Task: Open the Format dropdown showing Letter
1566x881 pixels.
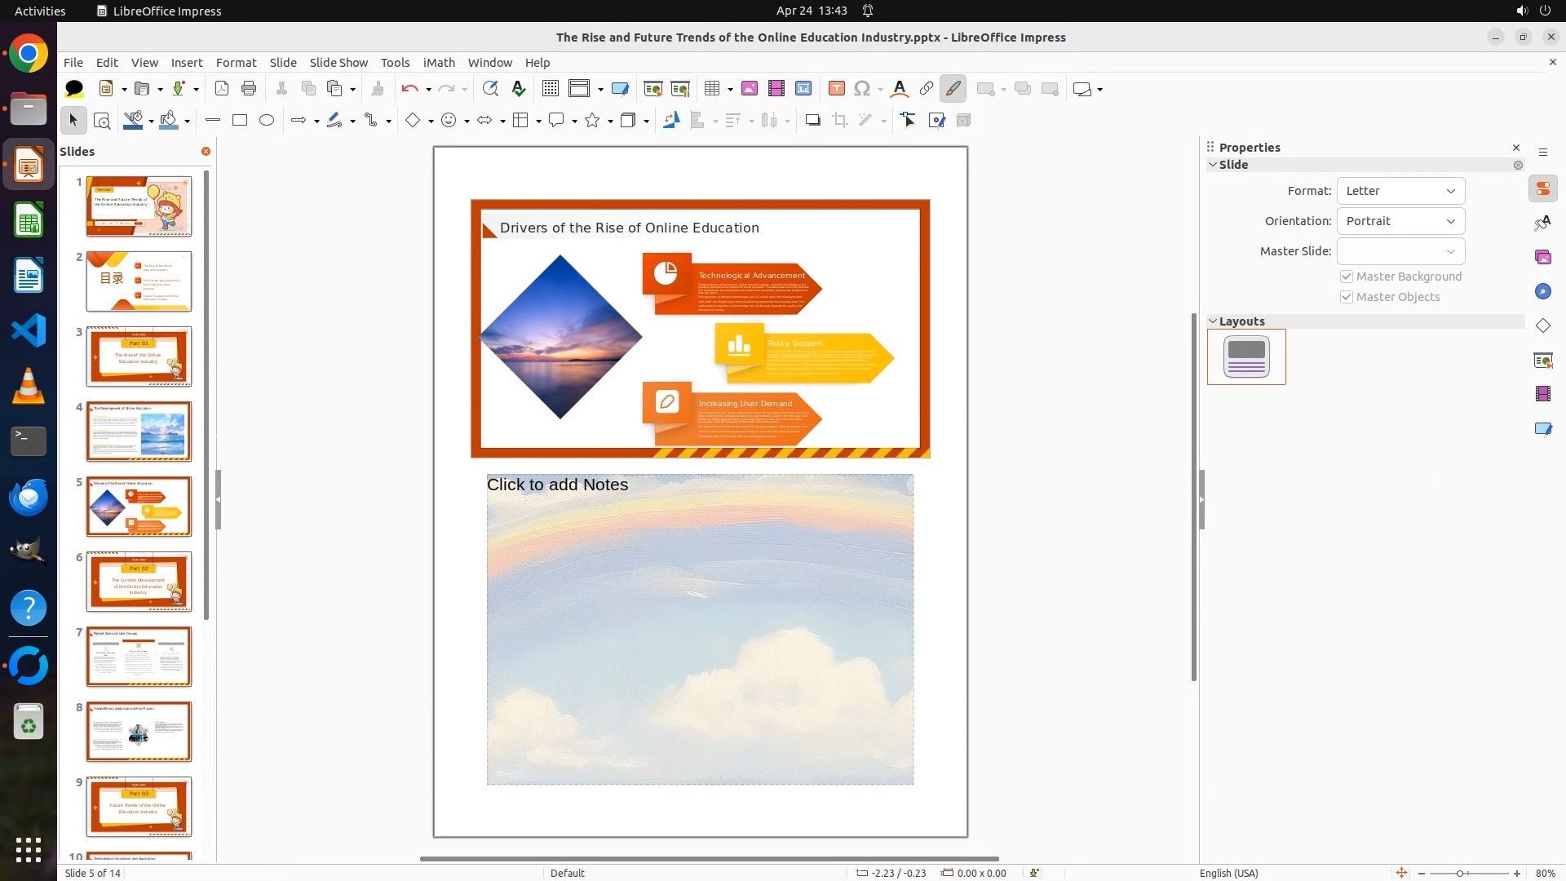Action: click(x=1400, y=191)
